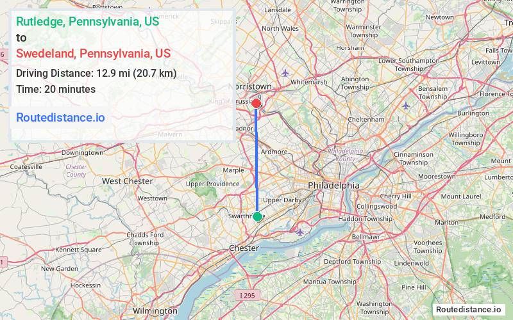Click the Cherry Hill label
Image resolution: width=513 pixels, height=320 pixels.
396,196
